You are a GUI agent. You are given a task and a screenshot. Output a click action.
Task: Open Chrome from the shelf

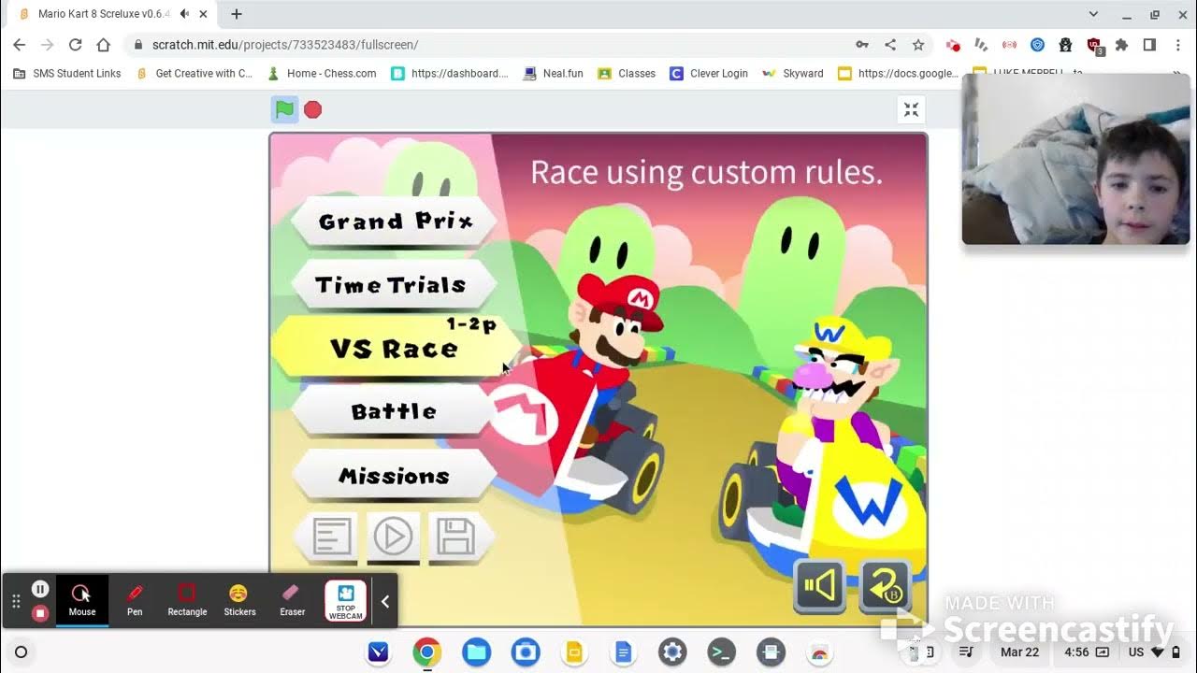427,652
